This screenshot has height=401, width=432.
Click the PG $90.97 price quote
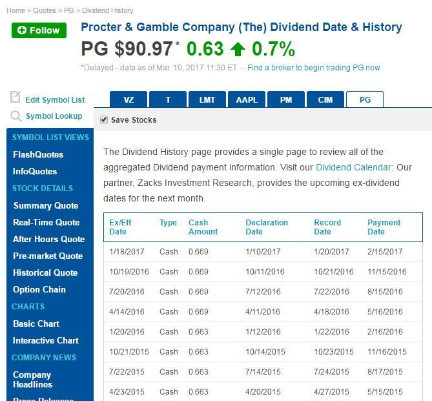127,49
